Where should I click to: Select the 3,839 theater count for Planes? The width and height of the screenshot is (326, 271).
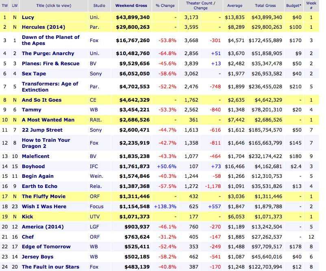(x=191, y=64)
